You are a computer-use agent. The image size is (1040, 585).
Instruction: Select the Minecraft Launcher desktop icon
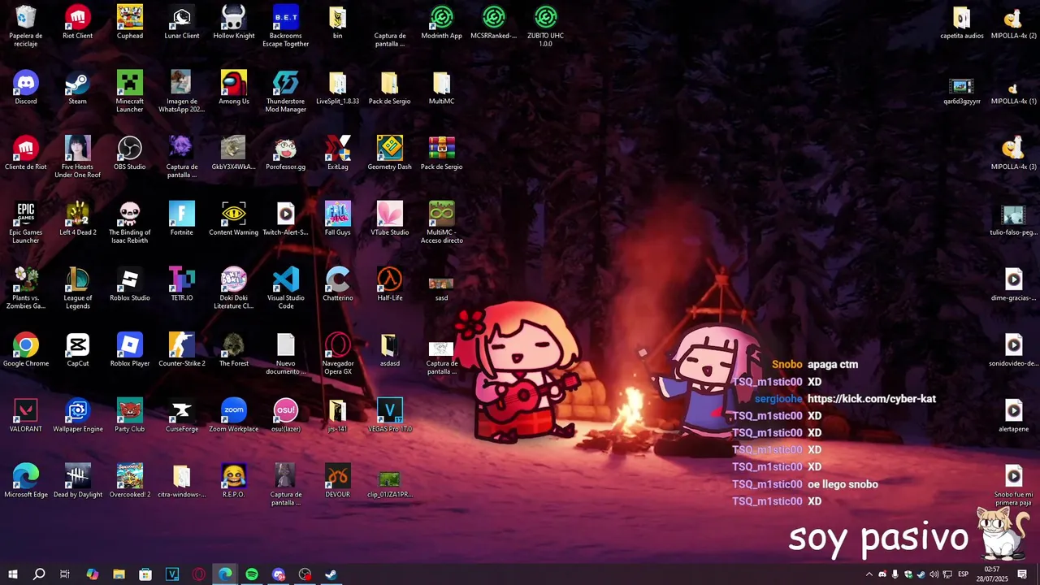point(130,92)
